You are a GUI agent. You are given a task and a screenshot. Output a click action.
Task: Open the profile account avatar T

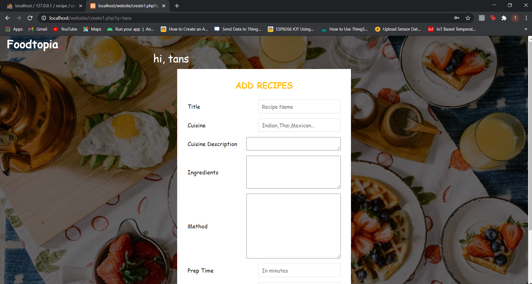515,18
